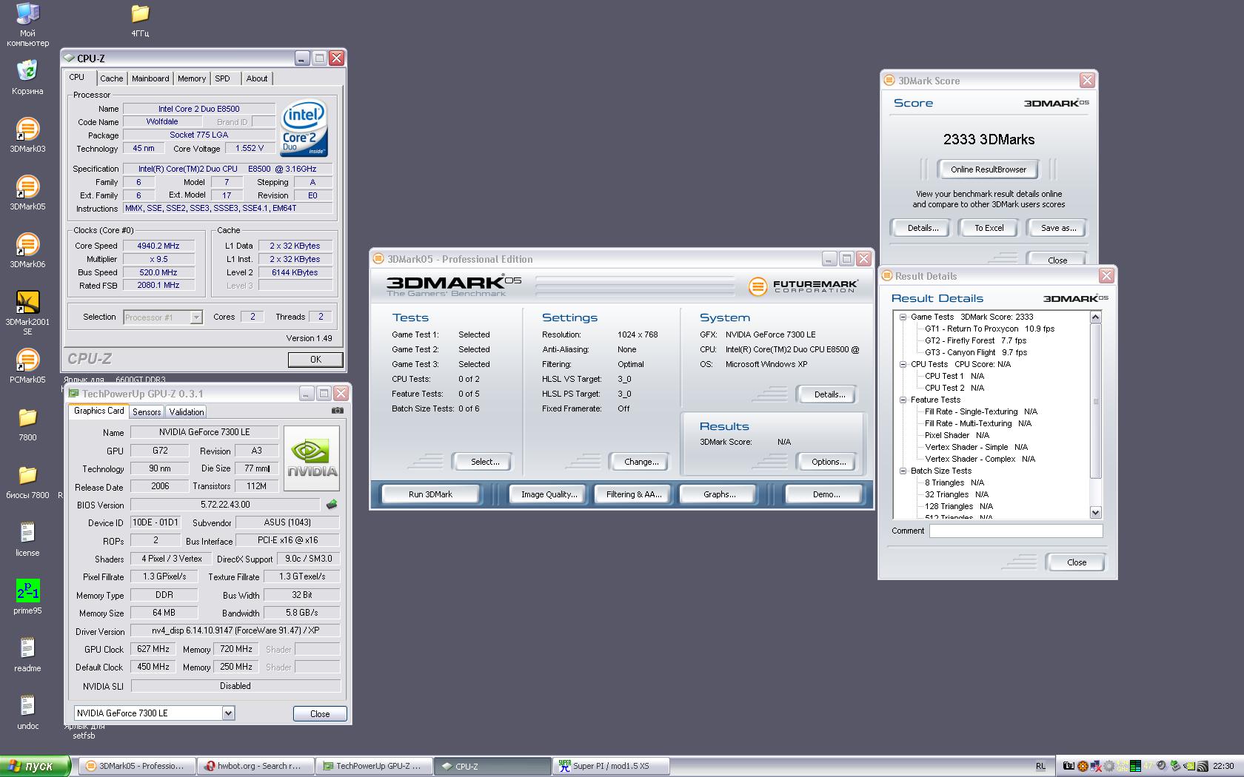Screen dimensions: 1244x777
Task: Click the GPU-Z BIOS save icon
Action: (332, 505)
